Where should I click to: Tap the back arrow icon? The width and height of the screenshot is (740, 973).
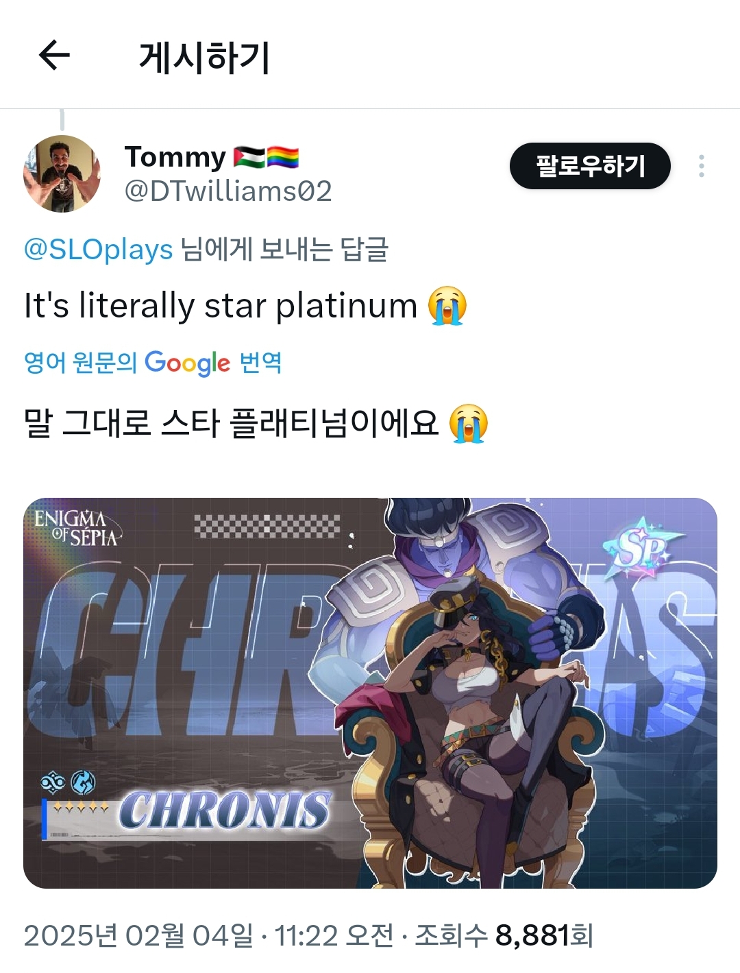pyautogui.click(x=54, y=56)
